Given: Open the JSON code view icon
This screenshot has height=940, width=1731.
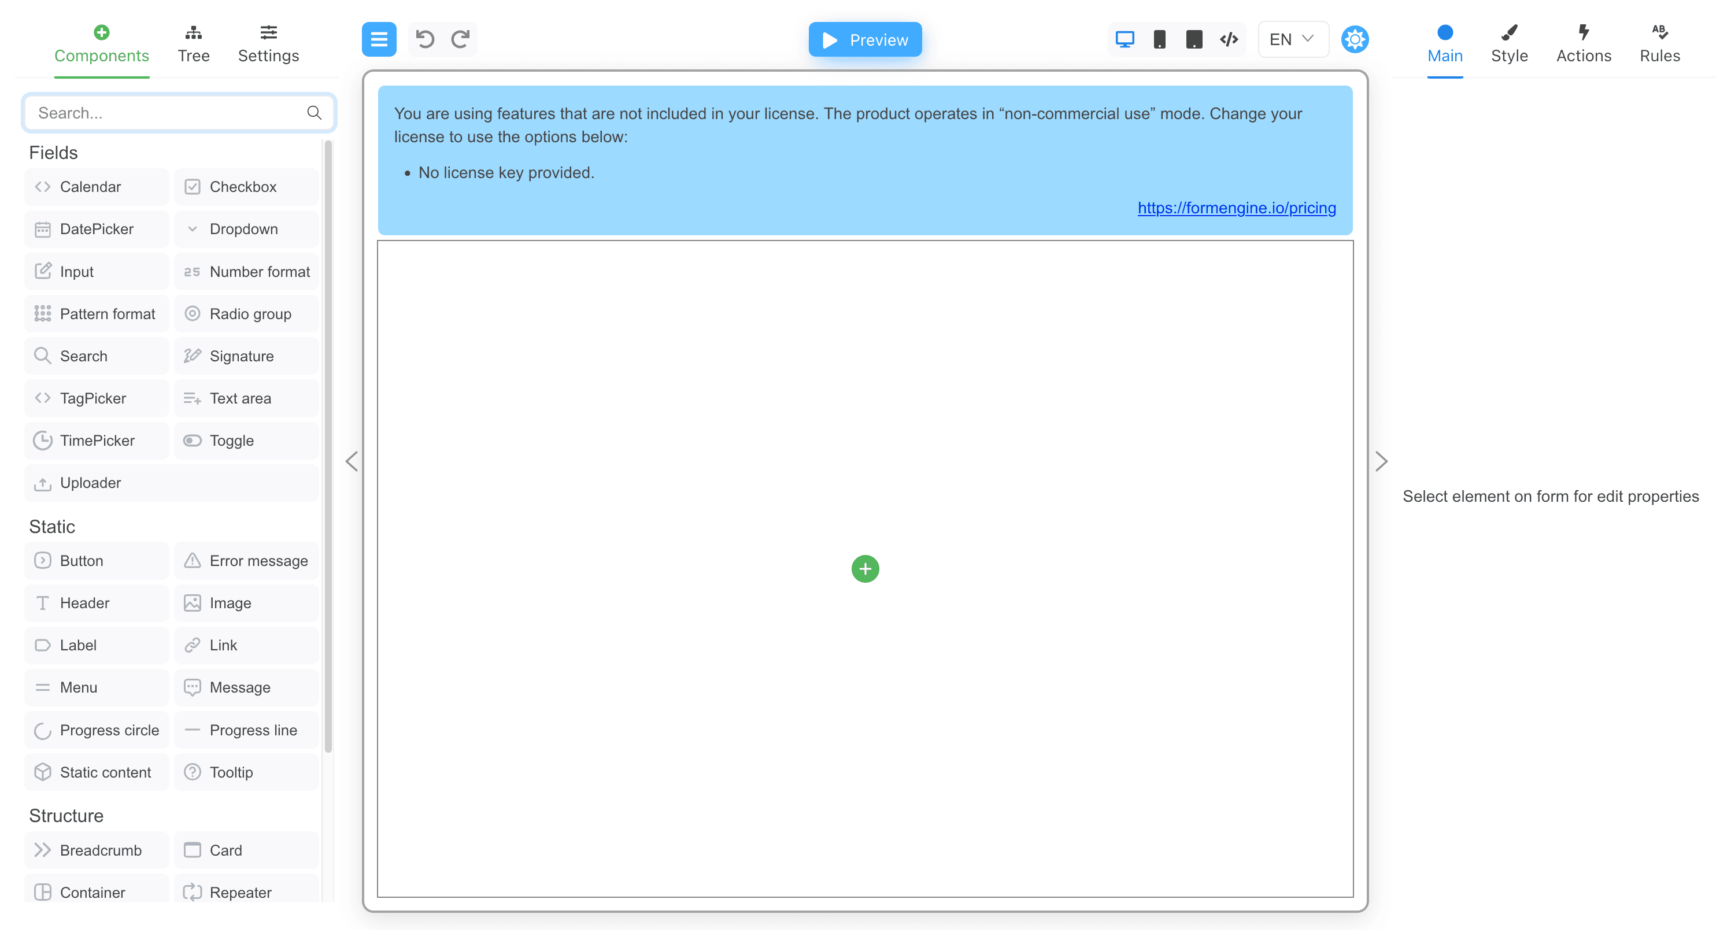Looking at the screenshot, I should [x=1229, y=39].
